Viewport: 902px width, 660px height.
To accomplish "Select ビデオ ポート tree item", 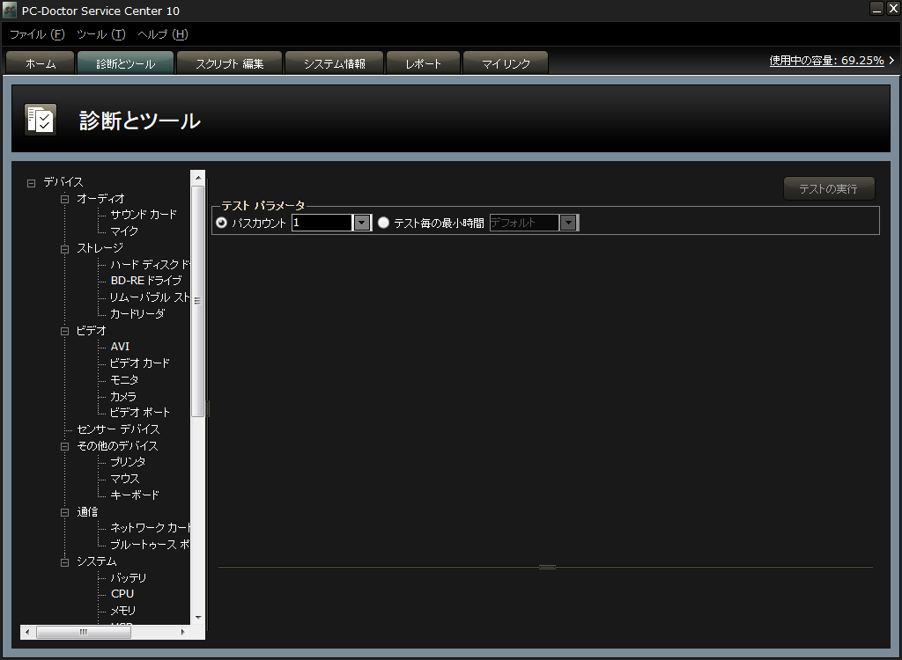I will 140,413.
